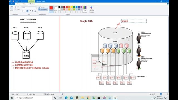
Task: Click the 100% zoom level text
Action: tap(151, 94)
